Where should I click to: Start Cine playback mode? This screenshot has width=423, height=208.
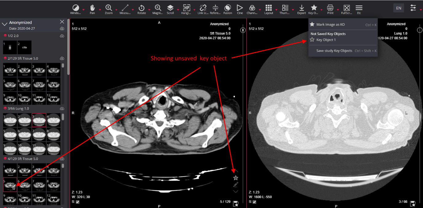pyautogui.click(x=240, y=8)
